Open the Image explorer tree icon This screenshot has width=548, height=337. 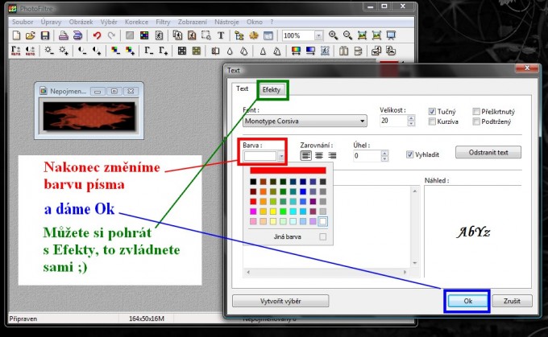click(x=239, y=35)
